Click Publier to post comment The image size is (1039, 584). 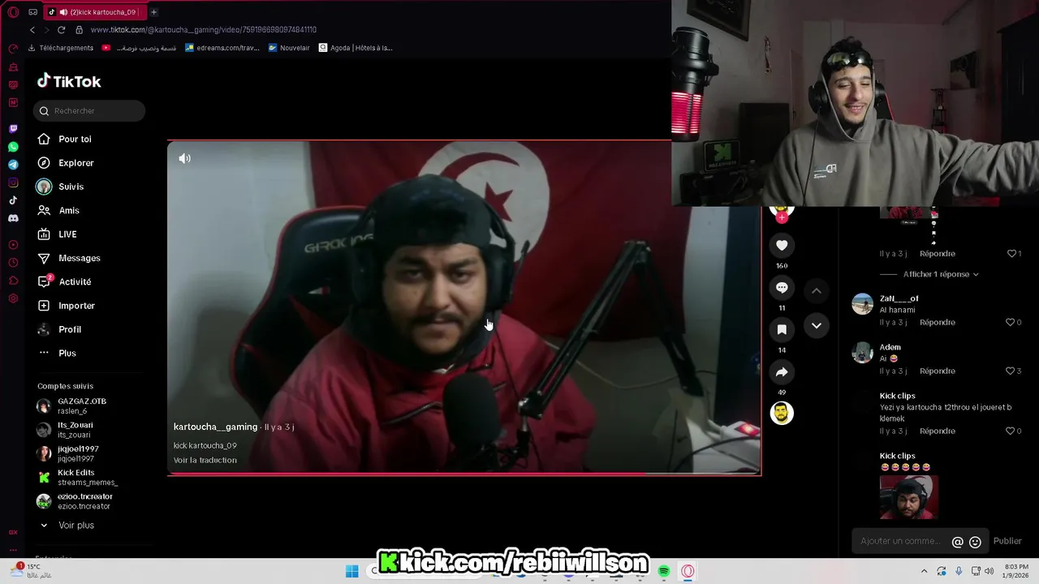point(1007,541)
